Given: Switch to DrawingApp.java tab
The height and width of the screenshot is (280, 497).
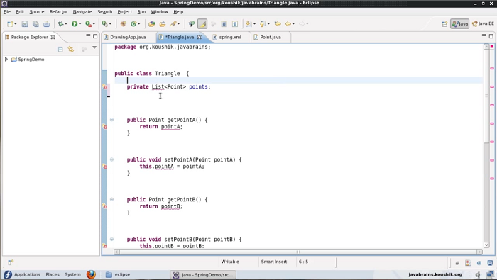Looking at the screenshot, I should point(128,37).
